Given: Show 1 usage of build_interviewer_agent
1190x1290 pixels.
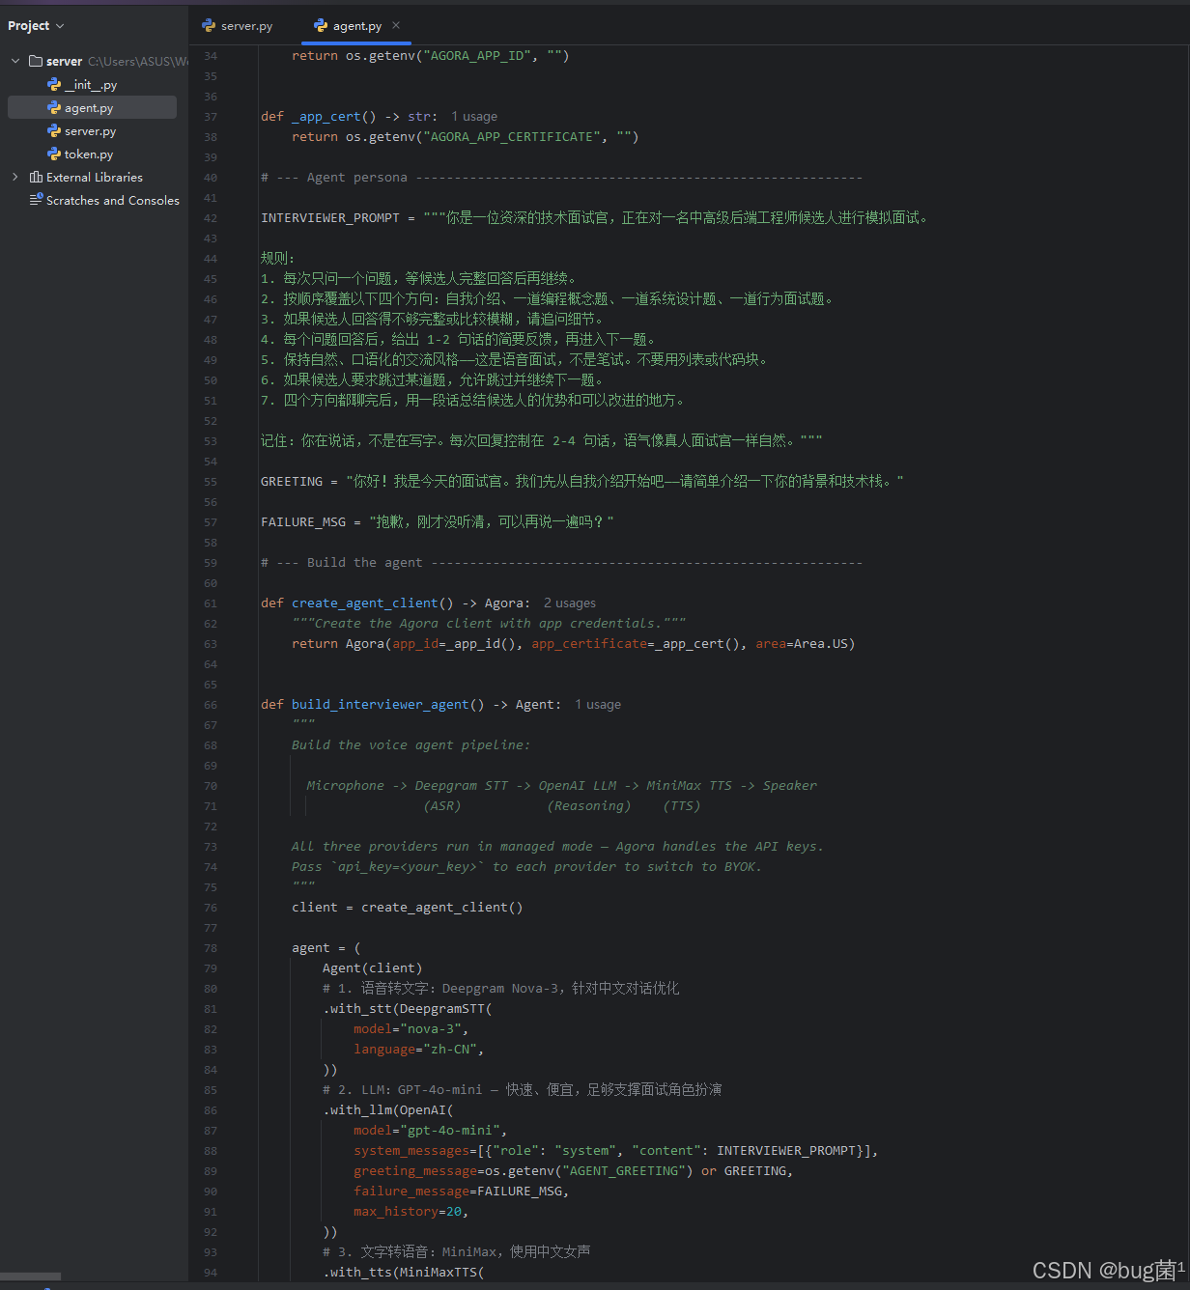Looking at the screenshot, I should pyautogui.click(x=598, y=704).
